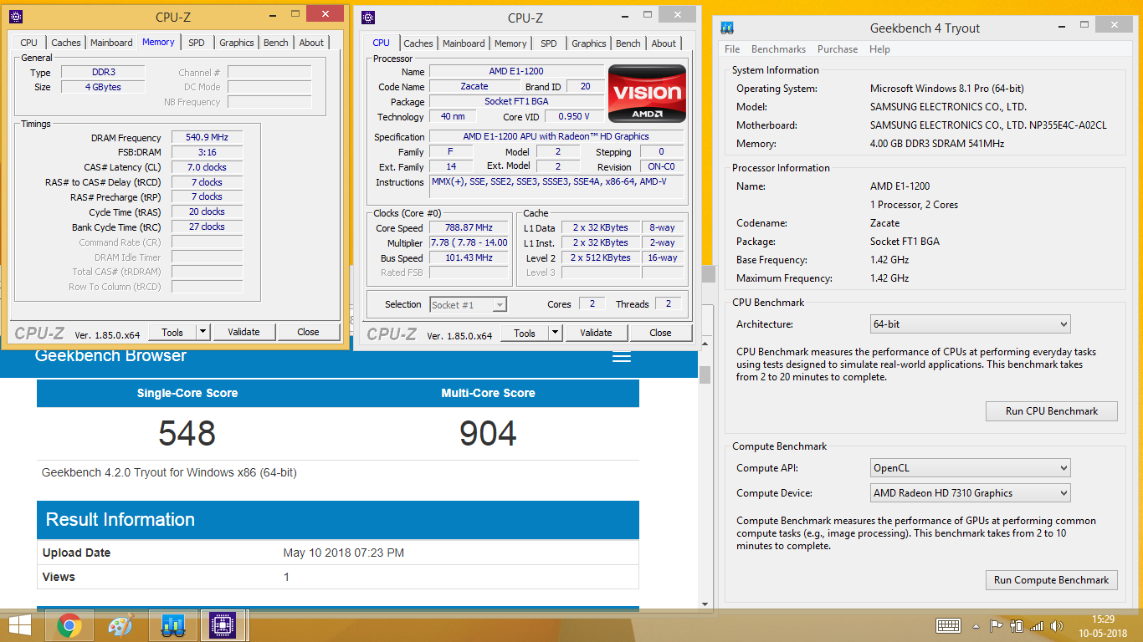1143x642 pixels.
Task: Click the Multi-Core Score 904 value
Action: (x=489, y=434)
